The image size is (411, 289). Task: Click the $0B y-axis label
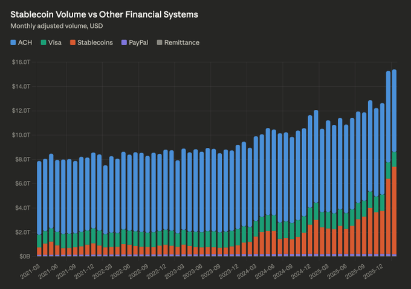24,256
